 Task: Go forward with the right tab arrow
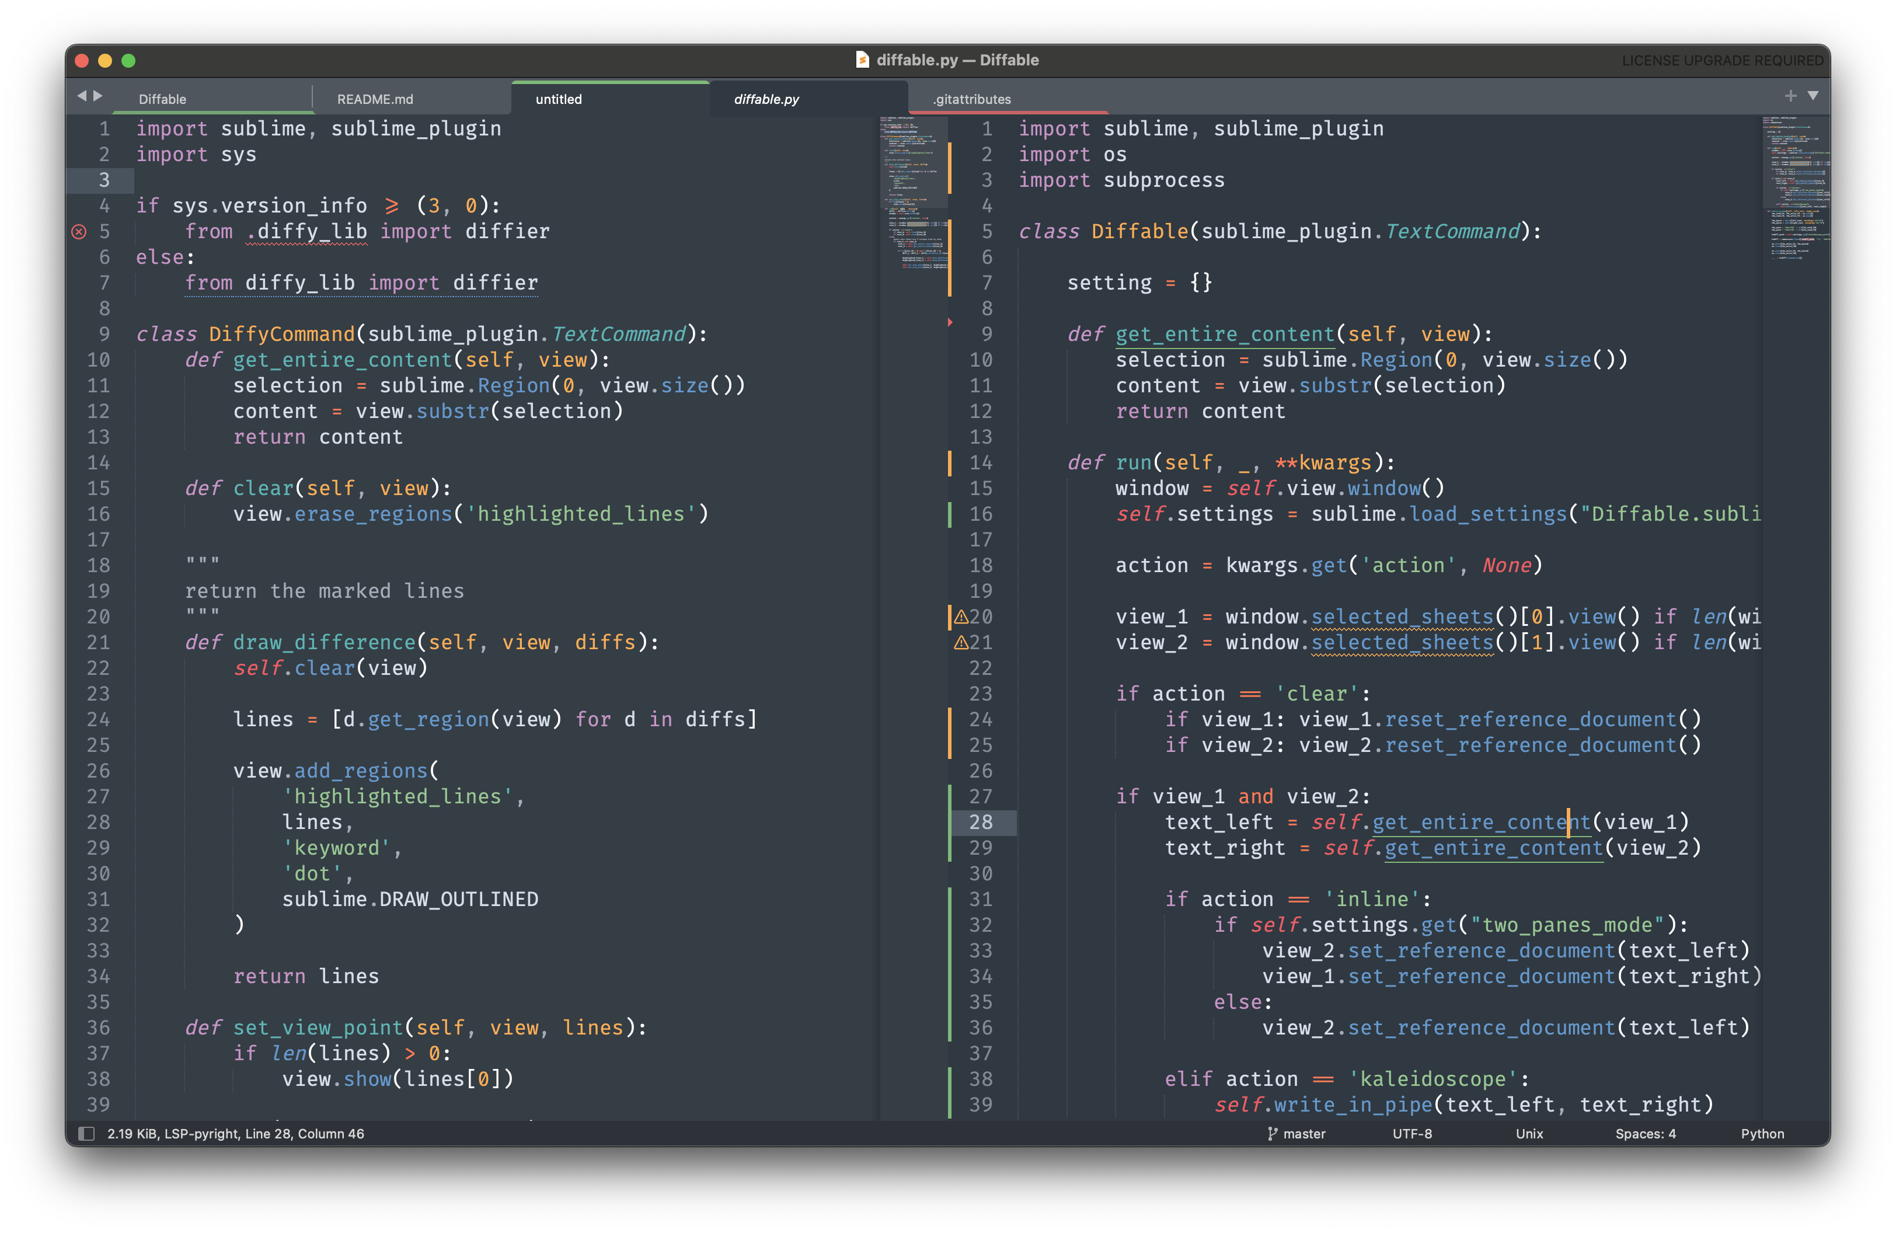point(99,96)
